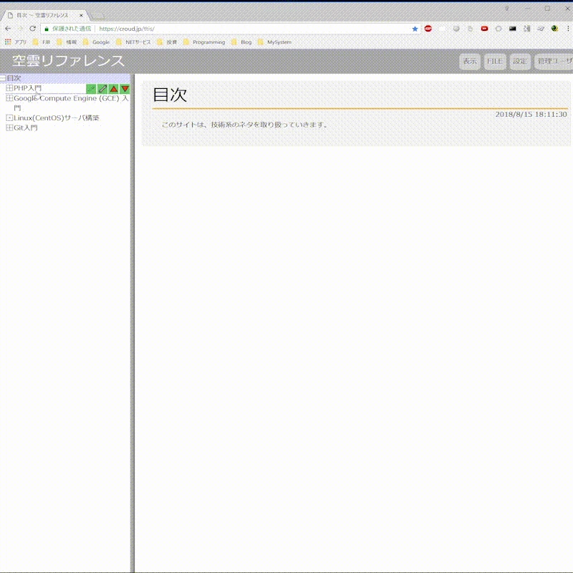Open the FILE menu button
This screenshot has width=573, height=573.
tap(495, 61)
